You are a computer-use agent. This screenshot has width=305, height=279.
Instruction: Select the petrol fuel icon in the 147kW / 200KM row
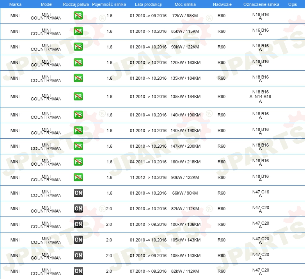coord(78,146)
